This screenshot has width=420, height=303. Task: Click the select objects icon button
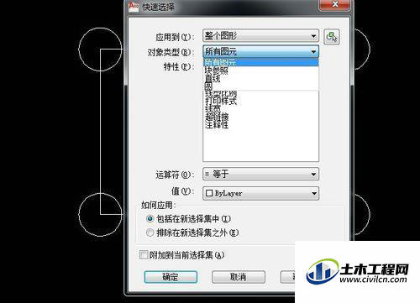pyautogui.click(x=332, y=37)
